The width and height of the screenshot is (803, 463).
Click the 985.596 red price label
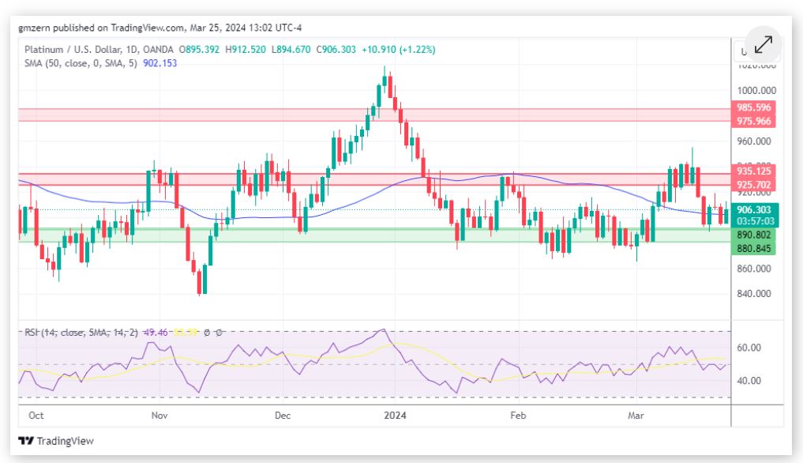click(x=754, y=107)
